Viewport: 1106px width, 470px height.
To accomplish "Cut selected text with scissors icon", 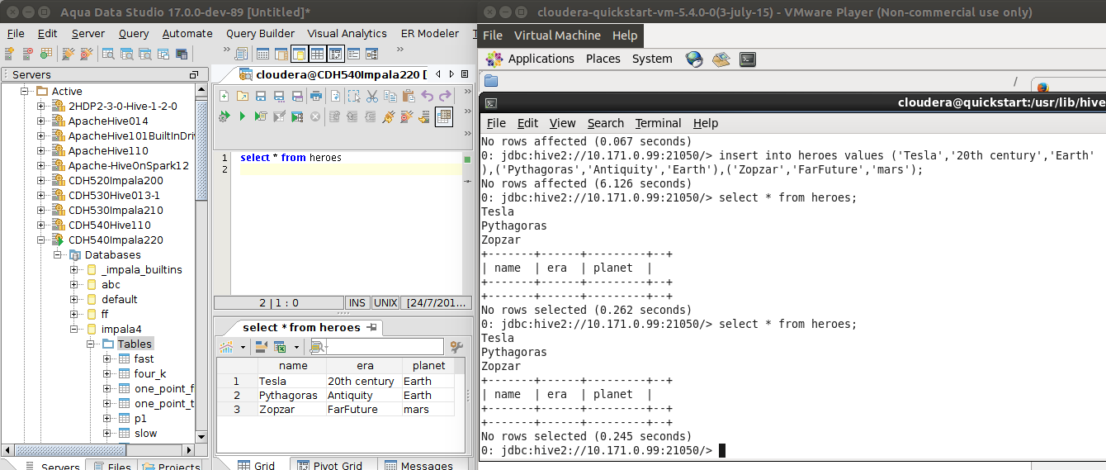I will [x=371, y=96].
